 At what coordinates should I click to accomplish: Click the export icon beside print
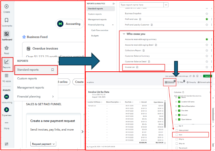197,76
